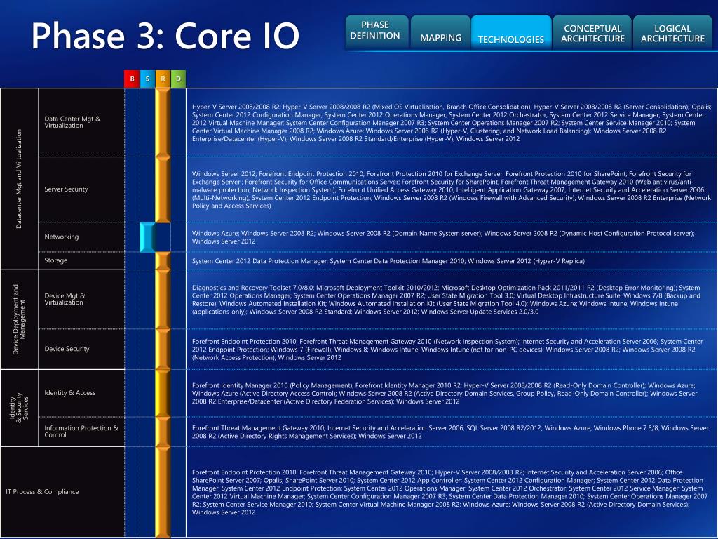Click vertical Identity & Security Services category
This screenshot has height=539, width=718.
click(x=19, y=408)
